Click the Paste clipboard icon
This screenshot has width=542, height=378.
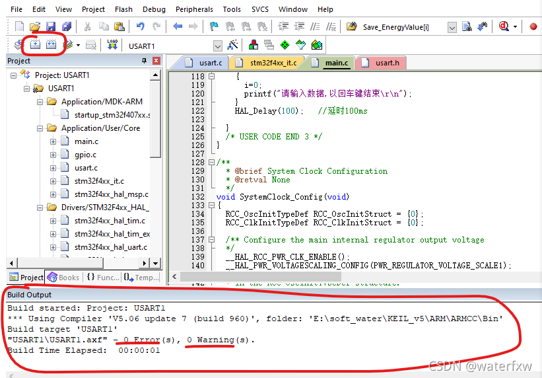(x=119, y=26)
